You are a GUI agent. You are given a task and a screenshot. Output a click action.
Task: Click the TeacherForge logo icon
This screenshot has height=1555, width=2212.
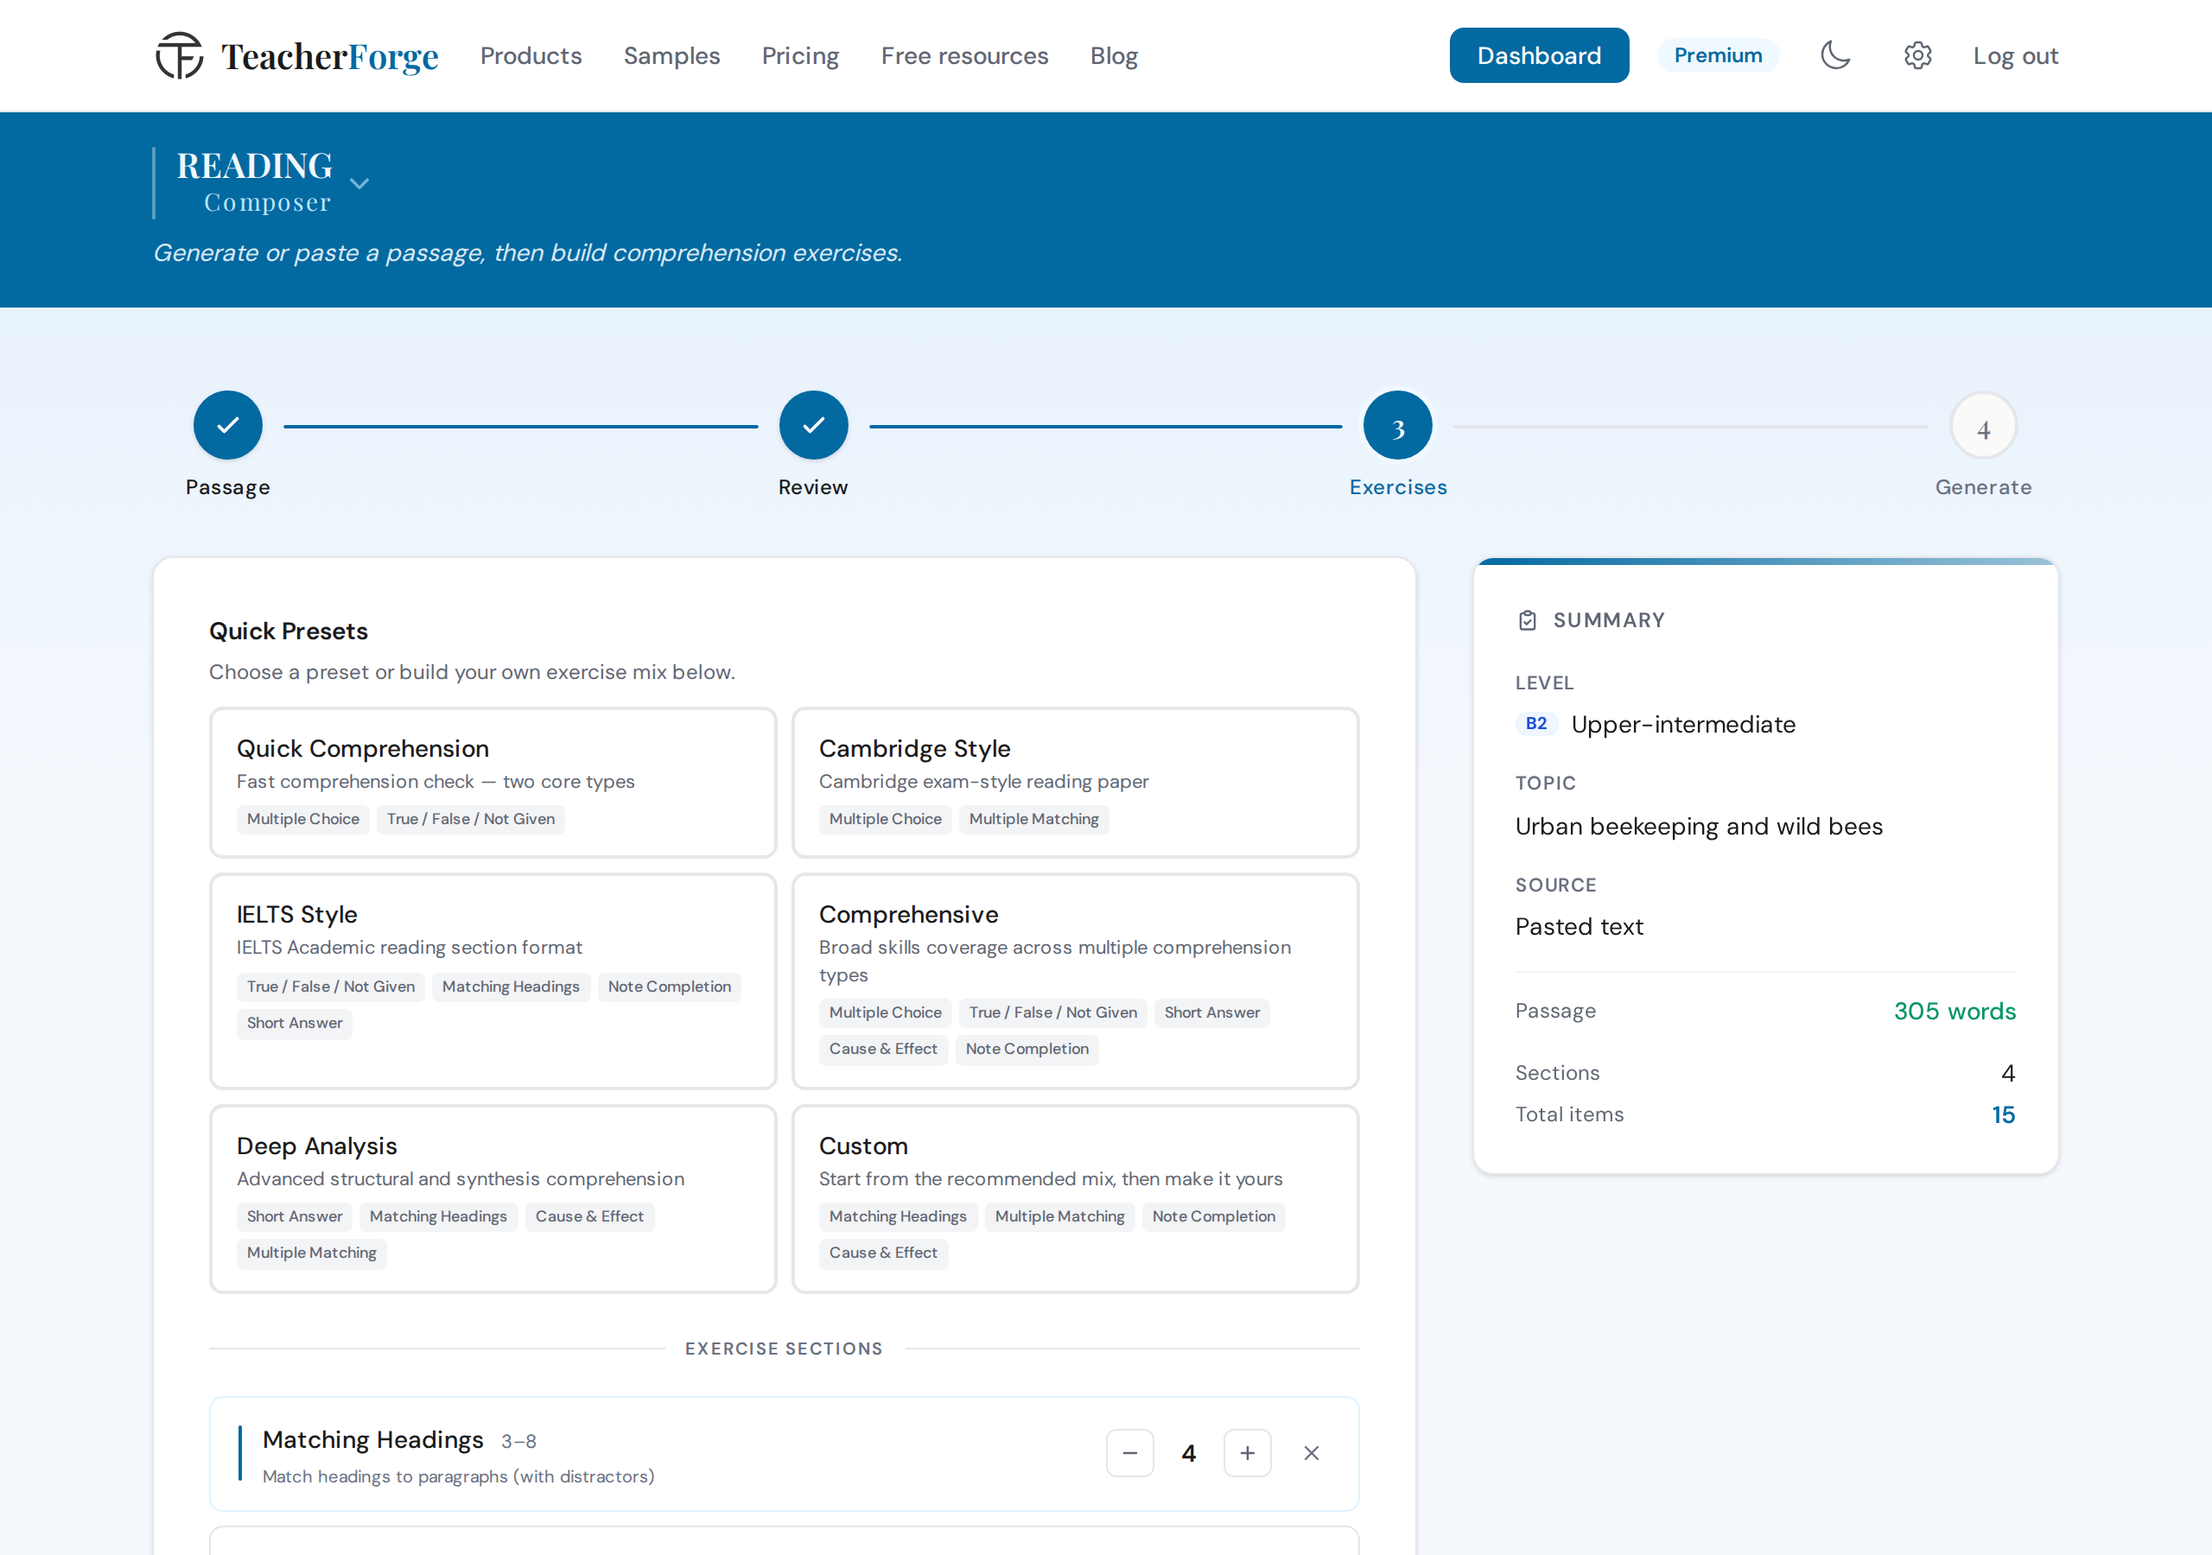179,56
